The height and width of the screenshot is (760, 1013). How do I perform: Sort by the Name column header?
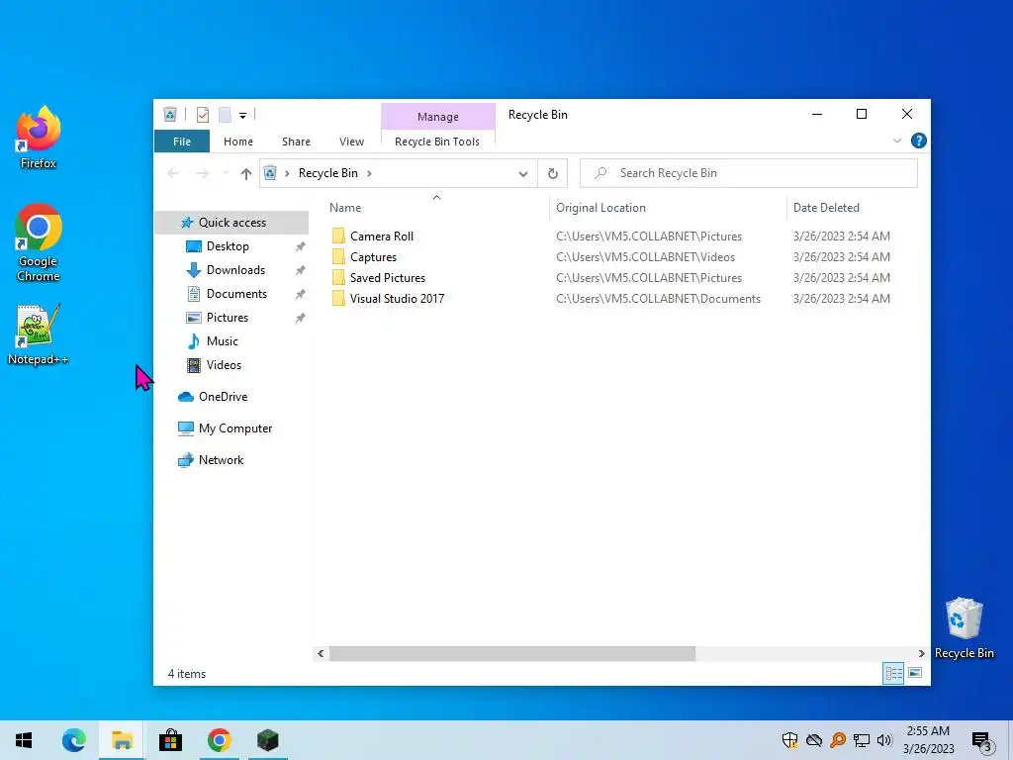[x=345, y=208]
